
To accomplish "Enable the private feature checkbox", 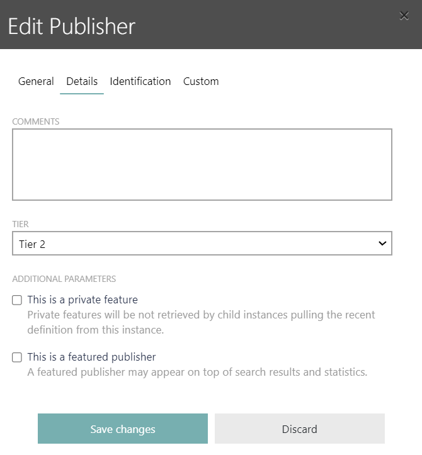I will pyautogui.click(x=17, y=300).
